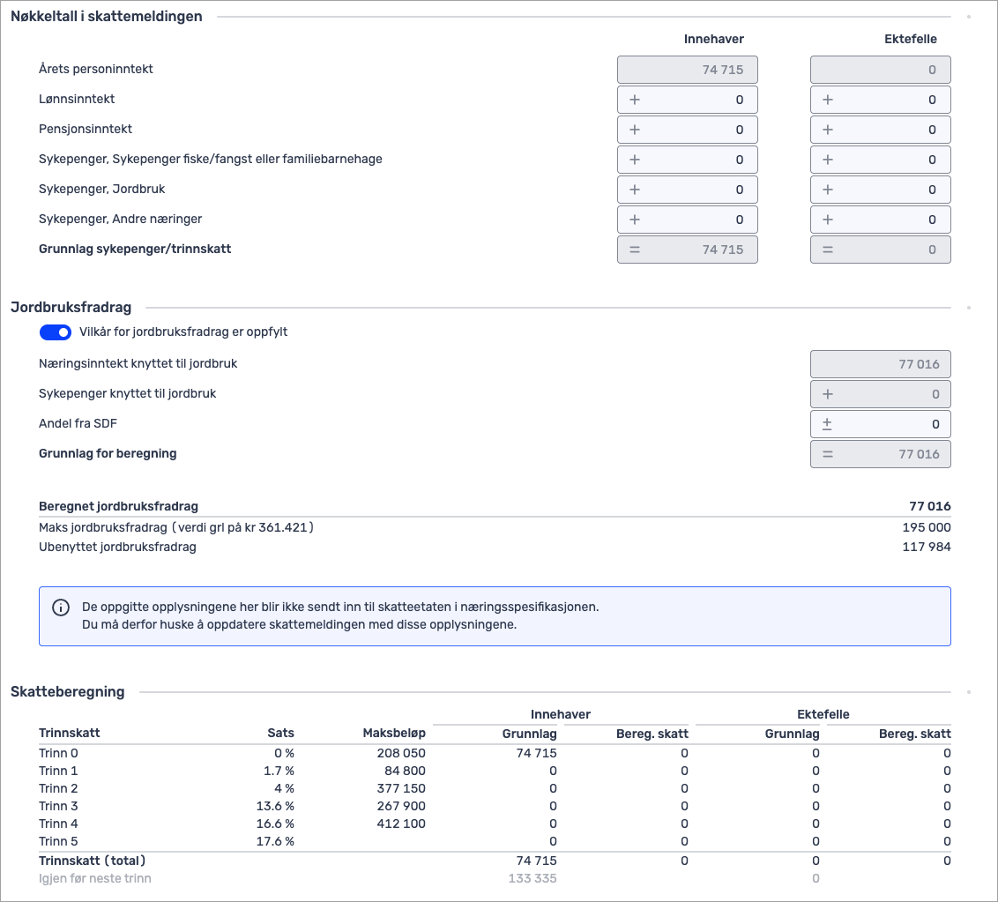Collapse the Skatteberegning section via header dot
Viewport: 998px width, 902px height.
coord(968,692)
